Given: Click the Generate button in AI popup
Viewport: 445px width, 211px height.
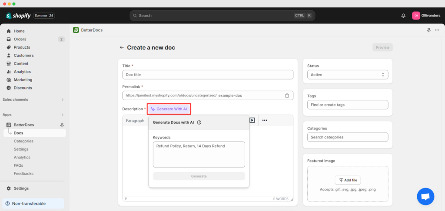Looking at the screenshot, I should pos(199,176).
